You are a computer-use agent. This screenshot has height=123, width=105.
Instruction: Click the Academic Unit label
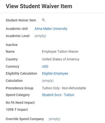point(17,29)
